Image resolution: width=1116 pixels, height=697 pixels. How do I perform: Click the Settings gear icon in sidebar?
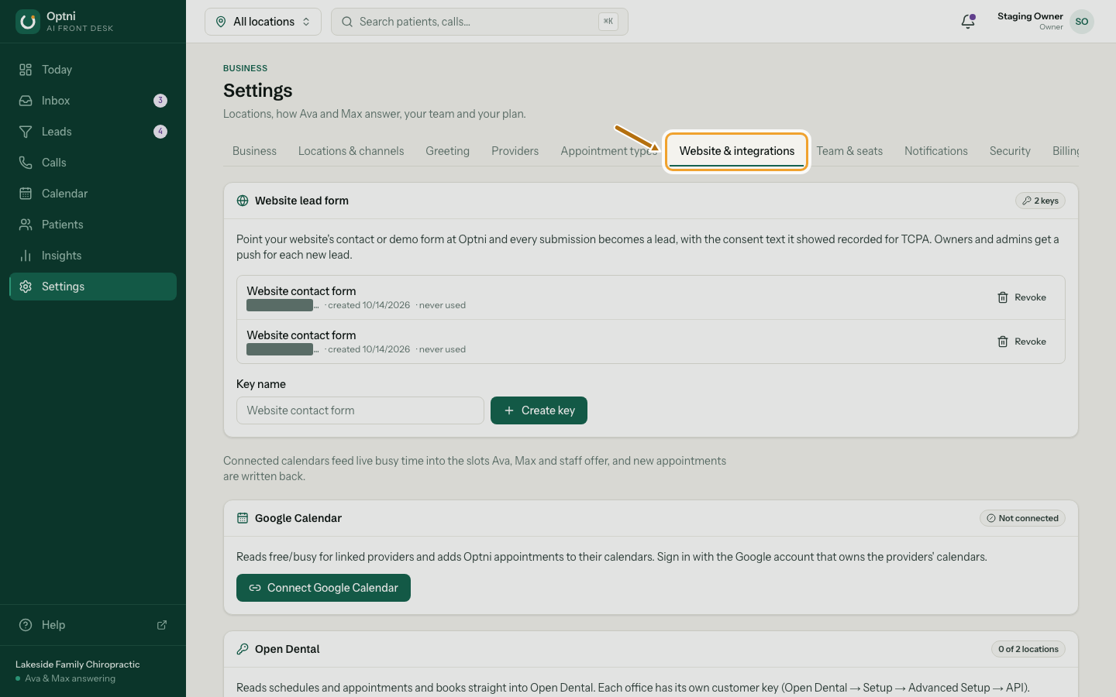point(26,287)
